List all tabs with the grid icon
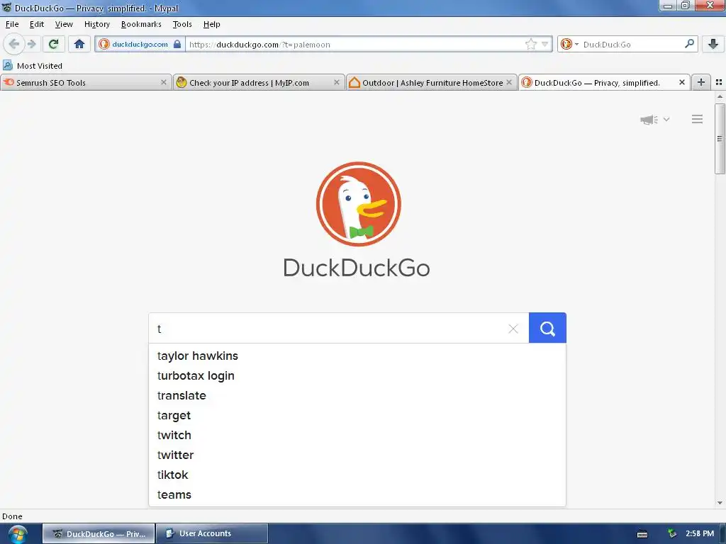Screen dimensions: 726x544 (x=719, y=82)
